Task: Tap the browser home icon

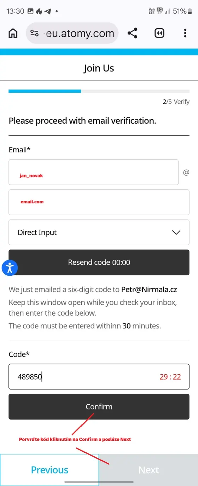Action: pyautogui.click(x=13, y=33)
